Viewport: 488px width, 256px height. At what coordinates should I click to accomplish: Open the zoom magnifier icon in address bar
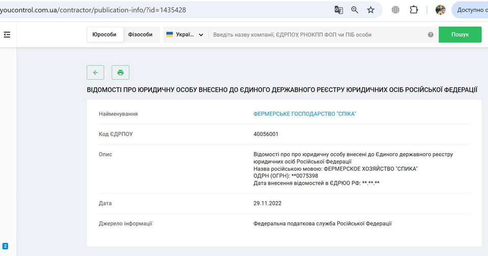click(355, 10)
